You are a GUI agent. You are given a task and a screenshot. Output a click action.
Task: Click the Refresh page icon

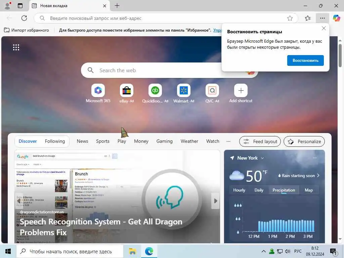24,18
